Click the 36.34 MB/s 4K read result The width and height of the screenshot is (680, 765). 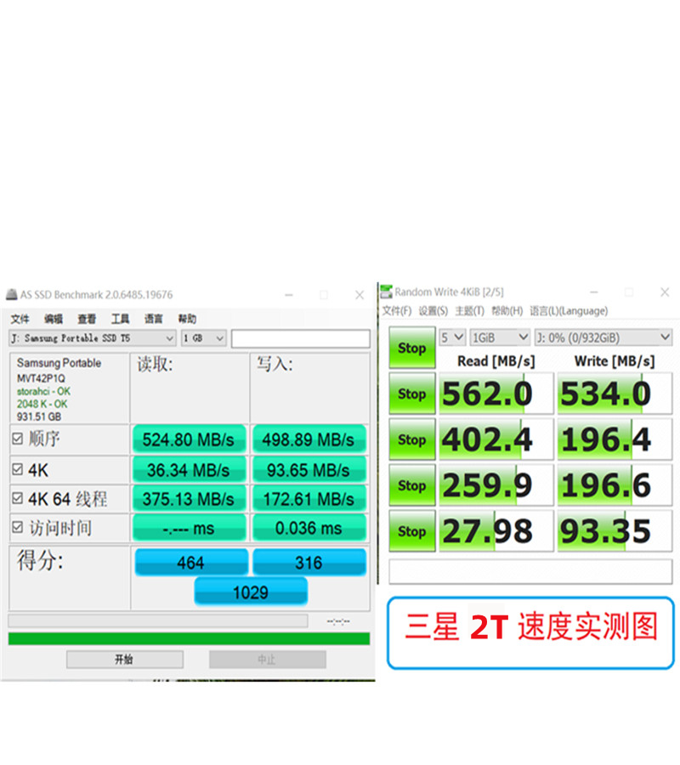coord(189,470)
